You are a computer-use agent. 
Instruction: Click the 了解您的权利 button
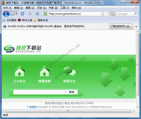(x=121, y=26)
